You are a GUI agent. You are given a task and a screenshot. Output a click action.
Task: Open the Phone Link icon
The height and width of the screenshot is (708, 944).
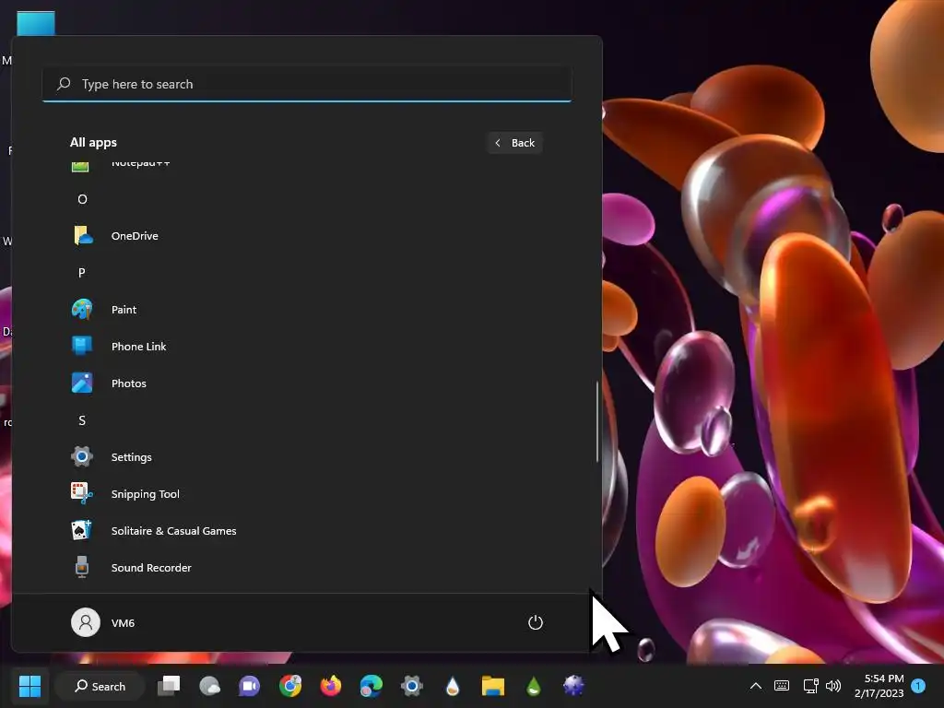[82, 347]
